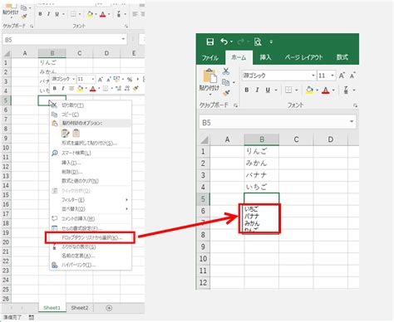Select 形式を選択して貼り付け(S) menu entry
The height and width of the screenshot is (322, 394).
click(x=89, y=143)
